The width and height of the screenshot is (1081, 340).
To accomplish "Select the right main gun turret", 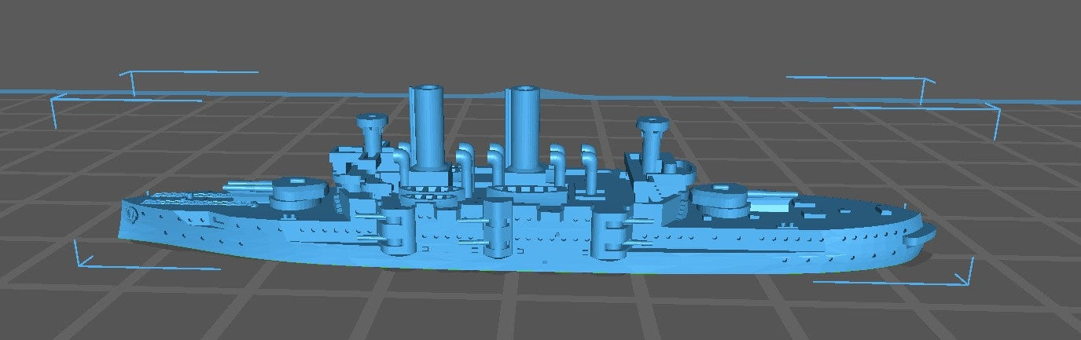I will tap(719, 198).
